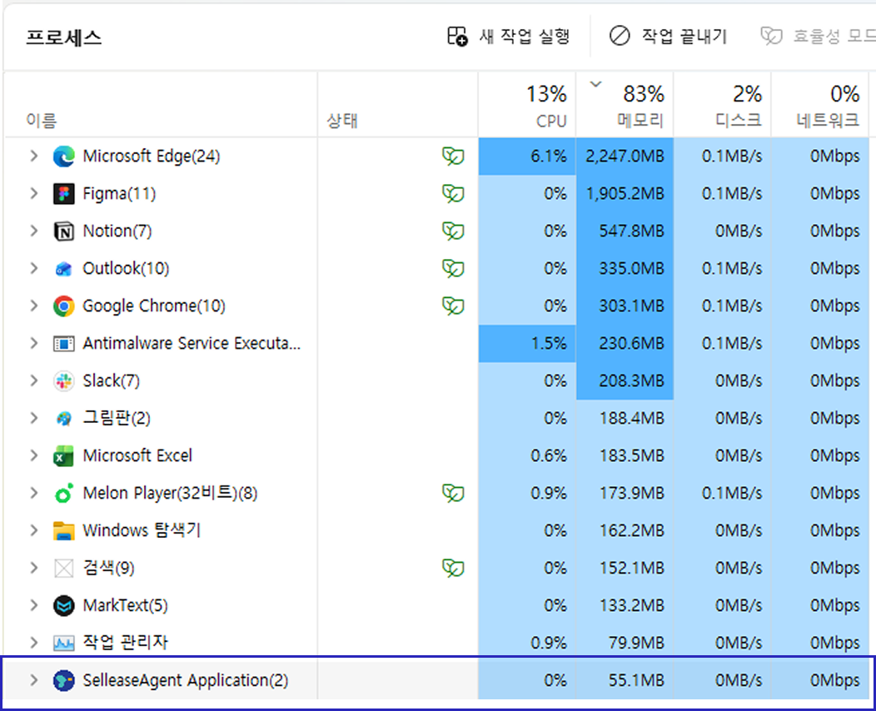Image resolution: width=876 pixels, height=711 pixels.
Task: Expand the Outlook process group
Action: 33,268
